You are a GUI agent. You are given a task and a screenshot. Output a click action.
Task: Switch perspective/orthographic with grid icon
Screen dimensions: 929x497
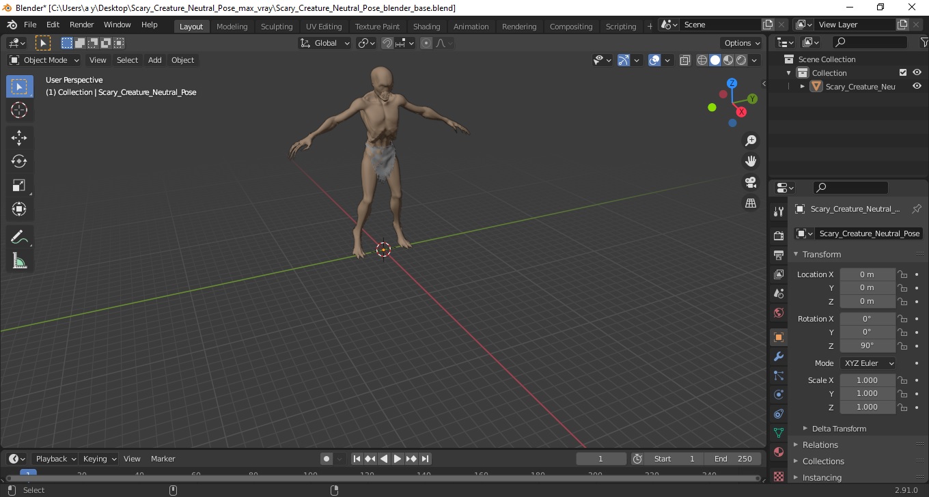pos(751,203)
